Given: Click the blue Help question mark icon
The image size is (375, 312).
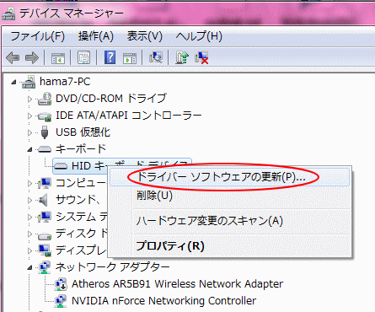Looking at the screenshot, I should 110,57.
